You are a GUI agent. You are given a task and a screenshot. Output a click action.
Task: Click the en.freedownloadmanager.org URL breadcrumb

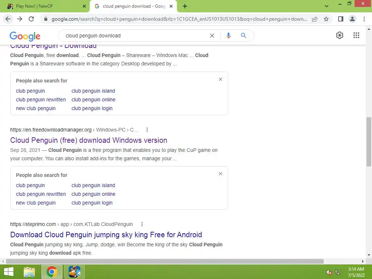[74, 130]
